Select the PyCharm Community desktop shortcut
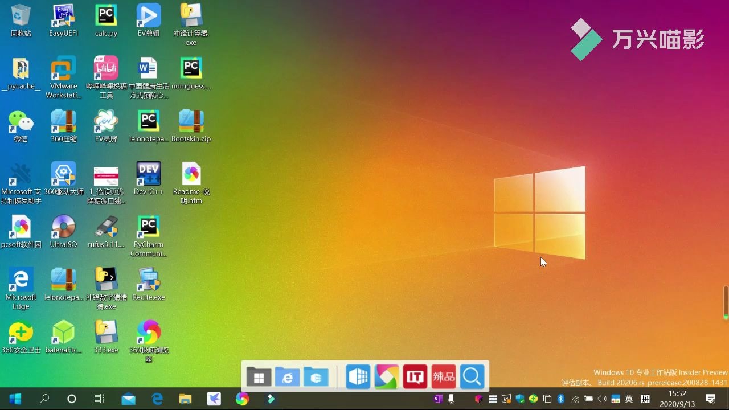Screen dimensions: 729x410 [149, 236]
